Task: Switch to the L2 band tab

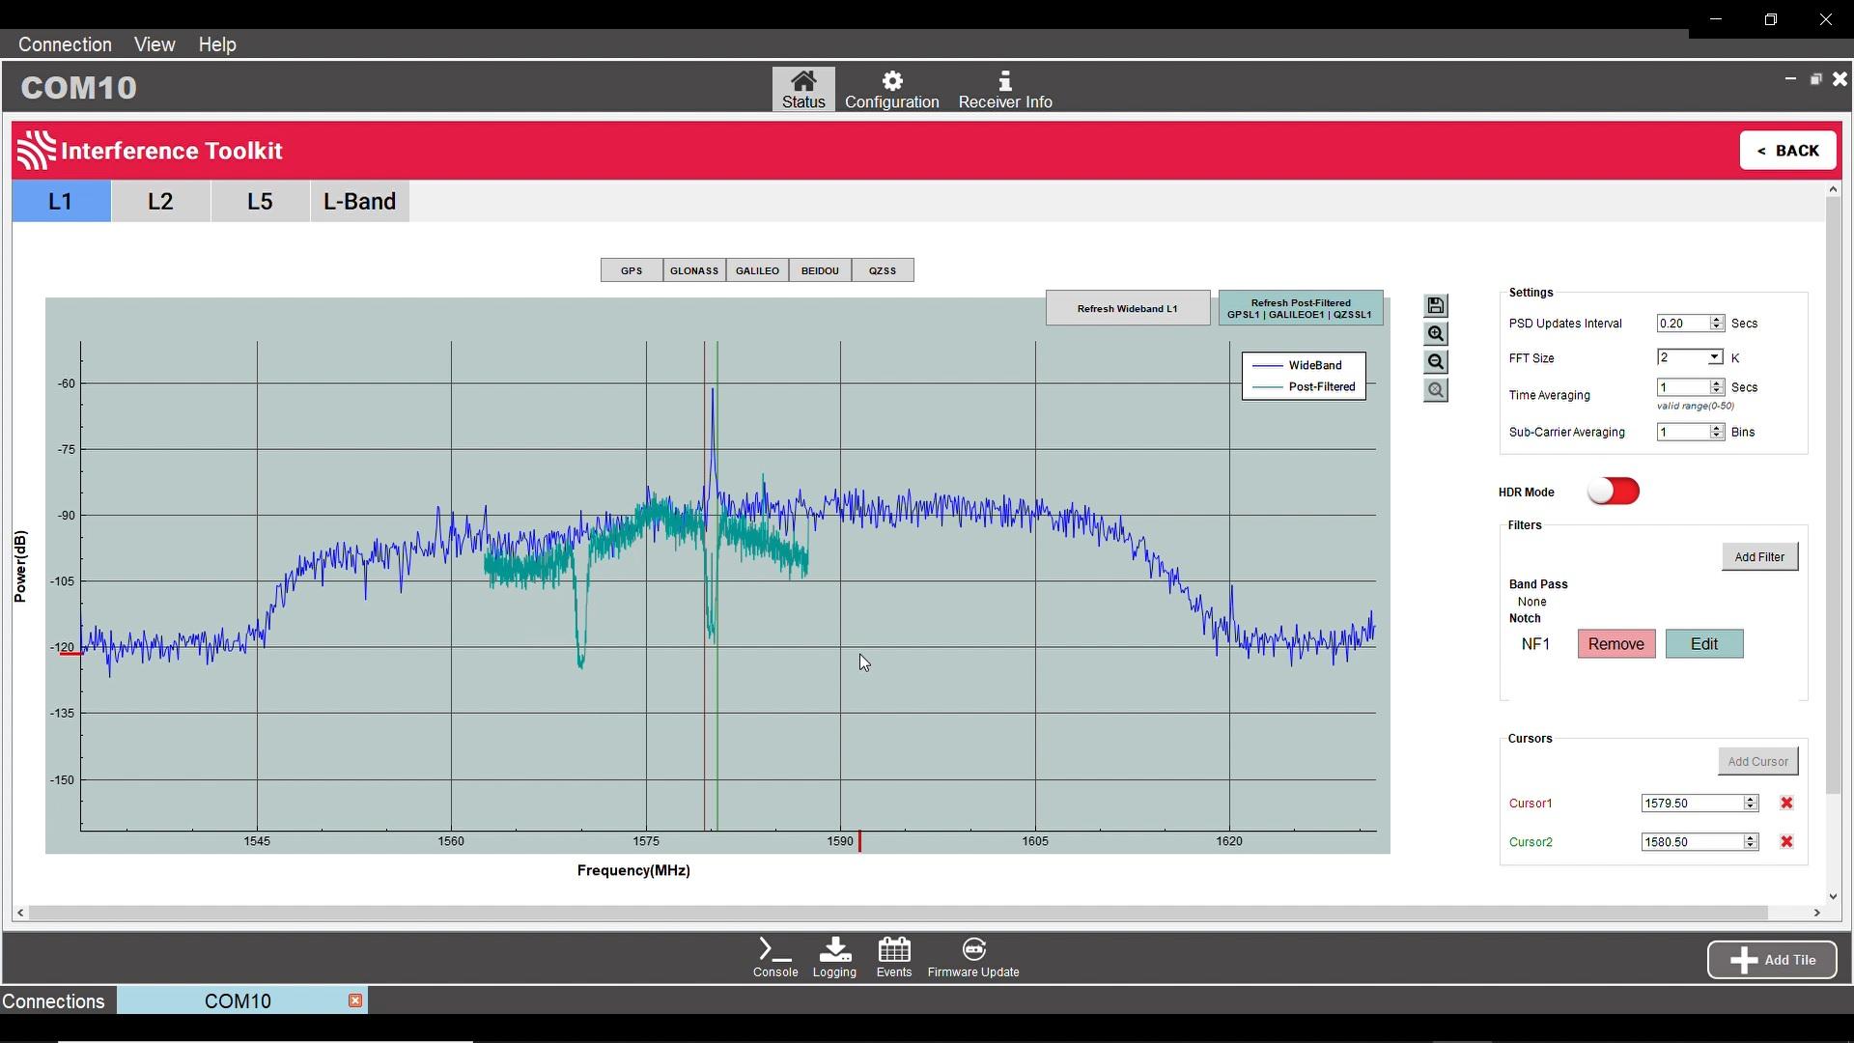Action: click(x=160, y=201)
